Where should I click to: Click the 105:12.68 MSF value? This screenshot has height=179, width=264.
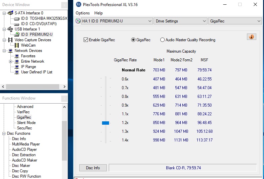(x=204, y=131)
